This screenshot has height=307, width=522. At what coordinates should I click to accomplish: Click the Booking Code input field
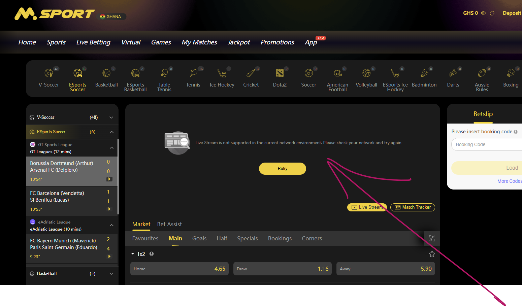487,144
